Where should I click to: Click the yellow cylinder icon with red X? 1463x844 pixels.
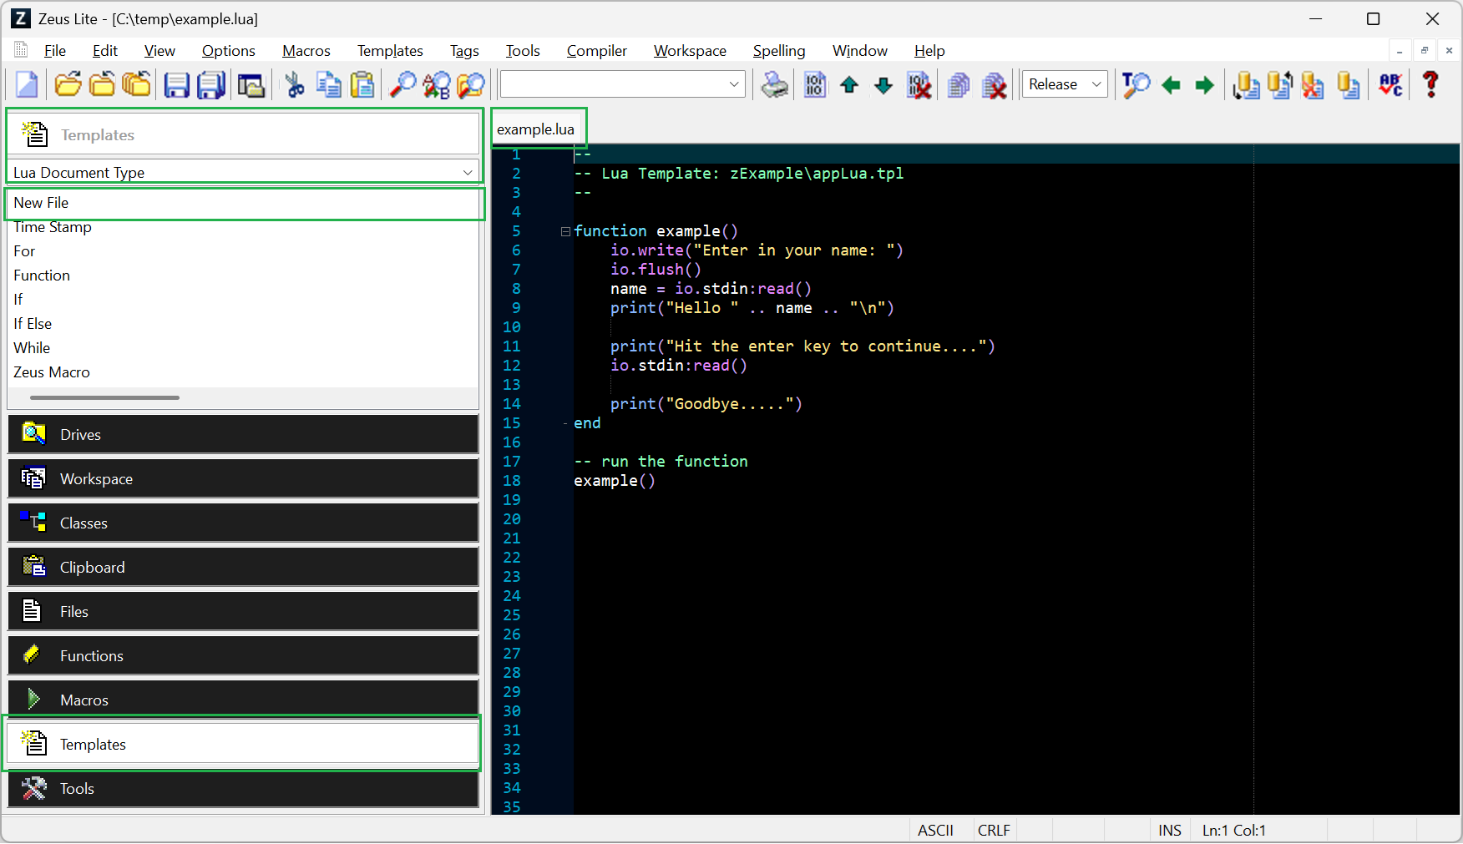(1314, 84)
